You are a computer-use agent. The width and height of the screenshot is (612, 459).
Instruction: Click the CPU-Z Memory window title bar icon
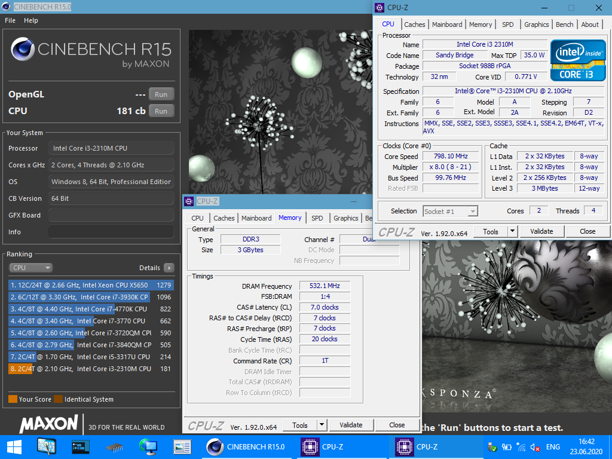[189, 201]
